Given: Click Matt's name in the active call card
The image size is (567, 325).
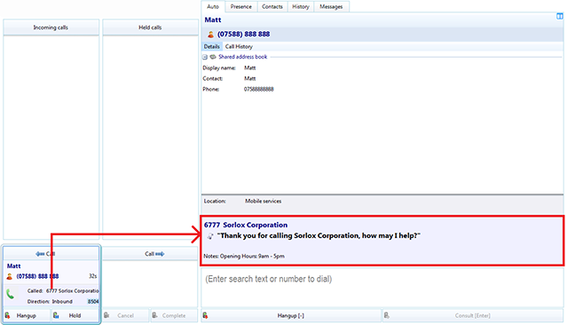Looking at the screenshot, I should (13, 266).
